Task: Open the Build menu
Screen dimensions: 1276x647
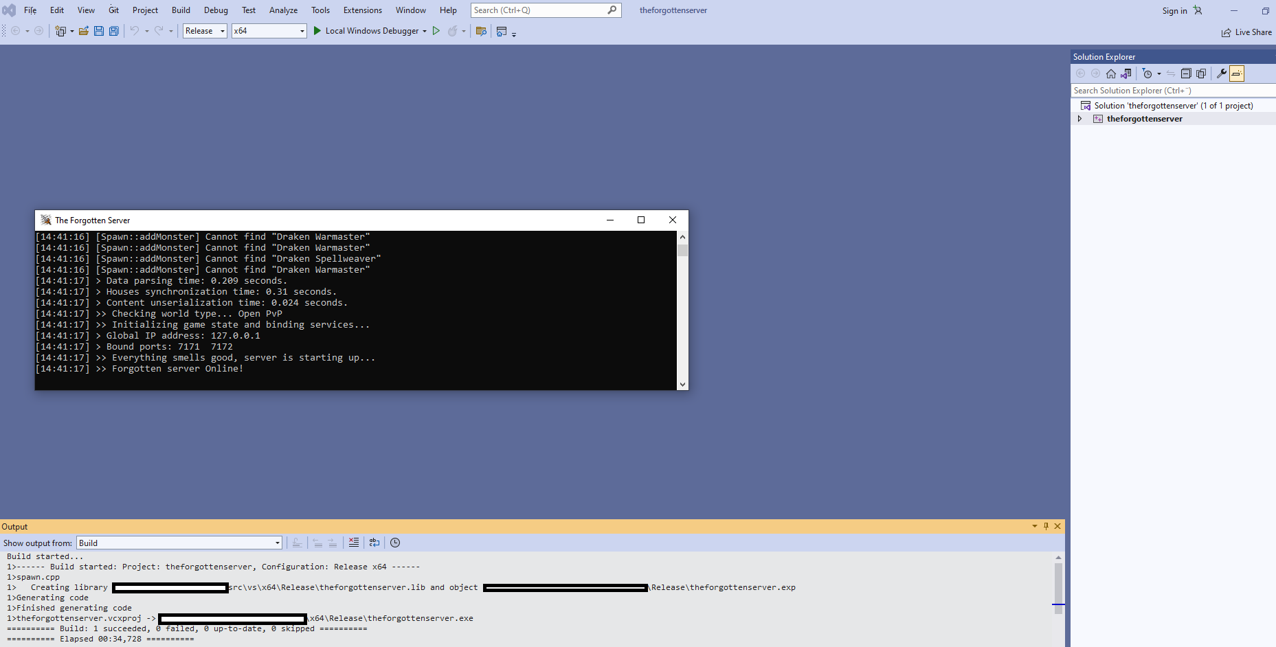Action: [x=181, y=10]
